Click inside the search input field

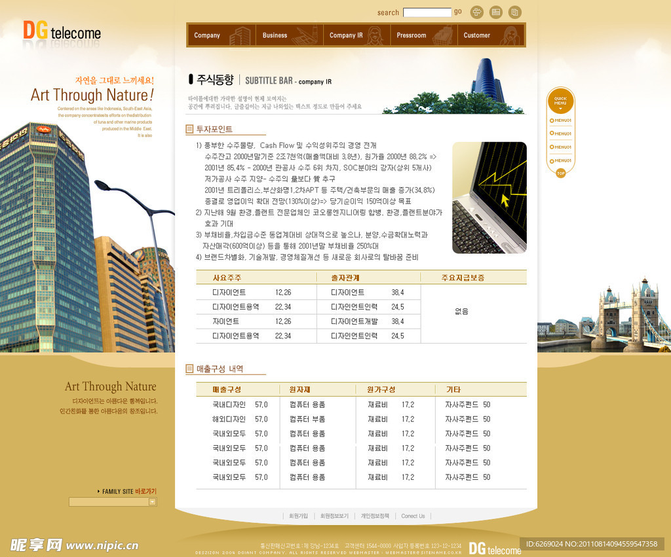427,12
